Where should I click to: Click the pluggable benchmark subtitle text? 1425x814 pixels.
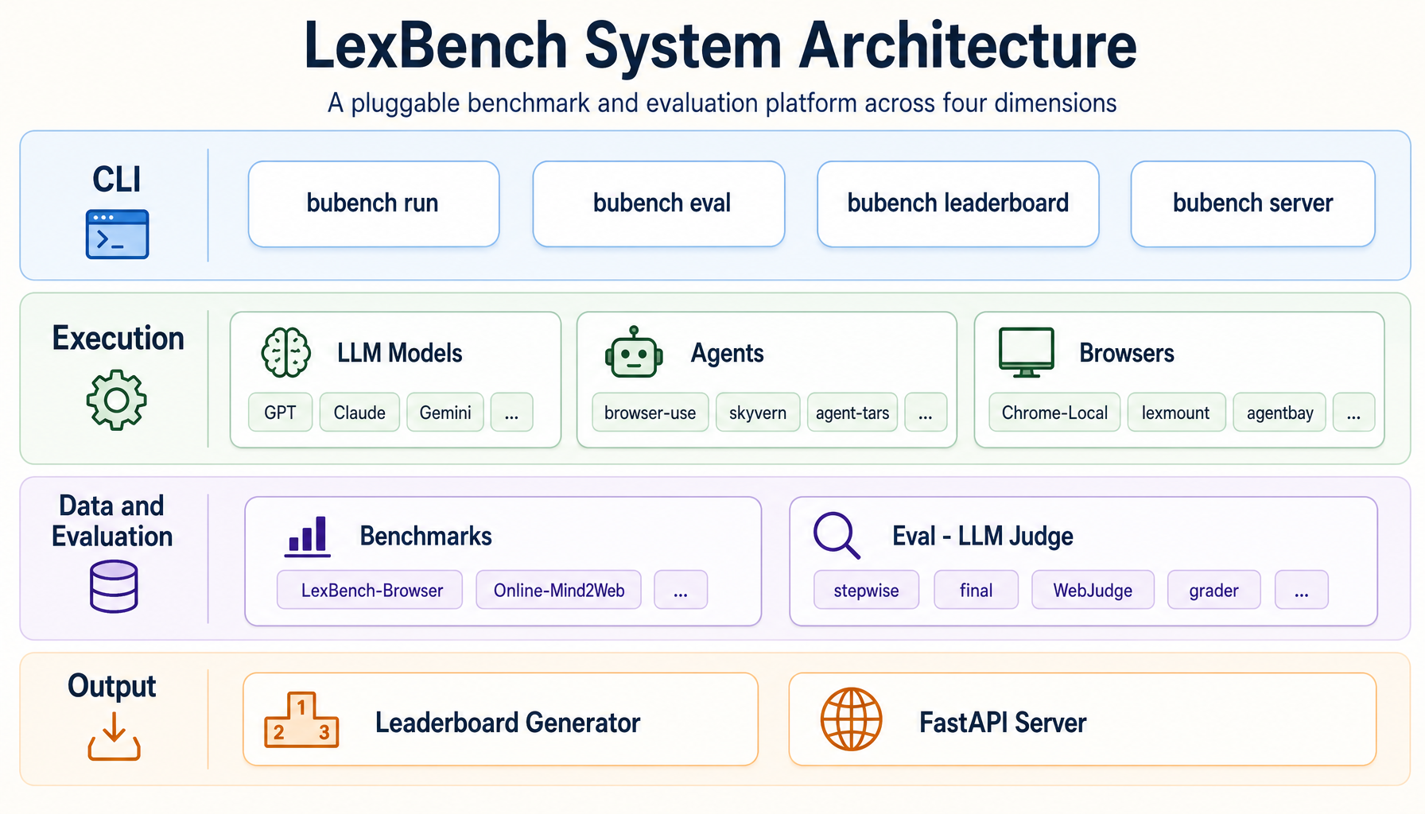point(722,103)
